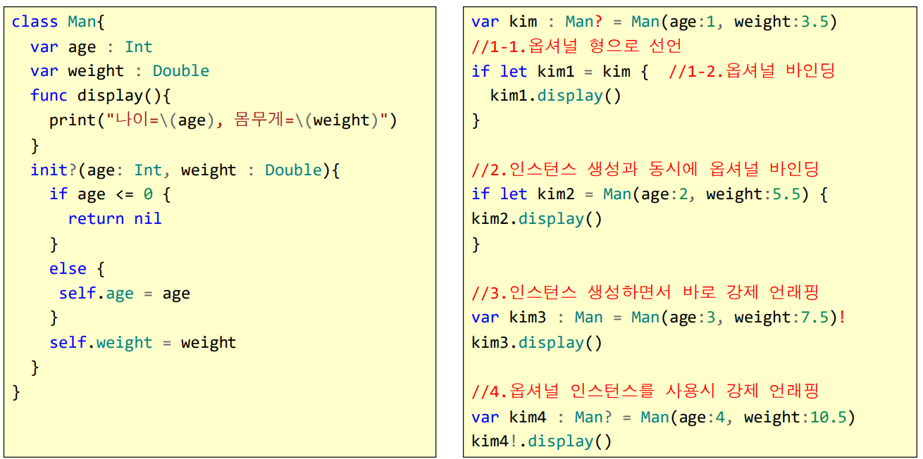923x459 pixels.
Task: Click the 'init?(age: Int, weight : Double){' line
Action: [185, 170]
